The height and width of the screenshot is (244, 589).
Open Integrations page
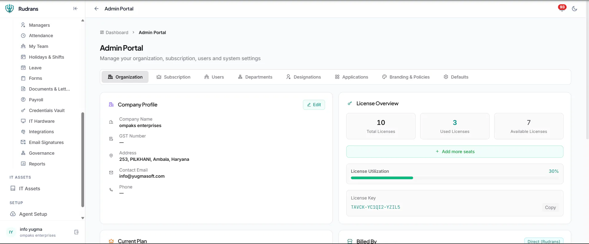(x=41, y=132)
